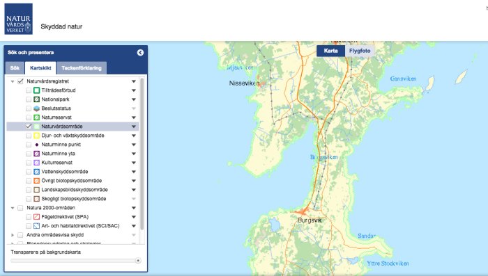Viewport: 488px width, 276px height.
Task: Click the Sök och presentera panel header
Action: (x=75, y=52)
